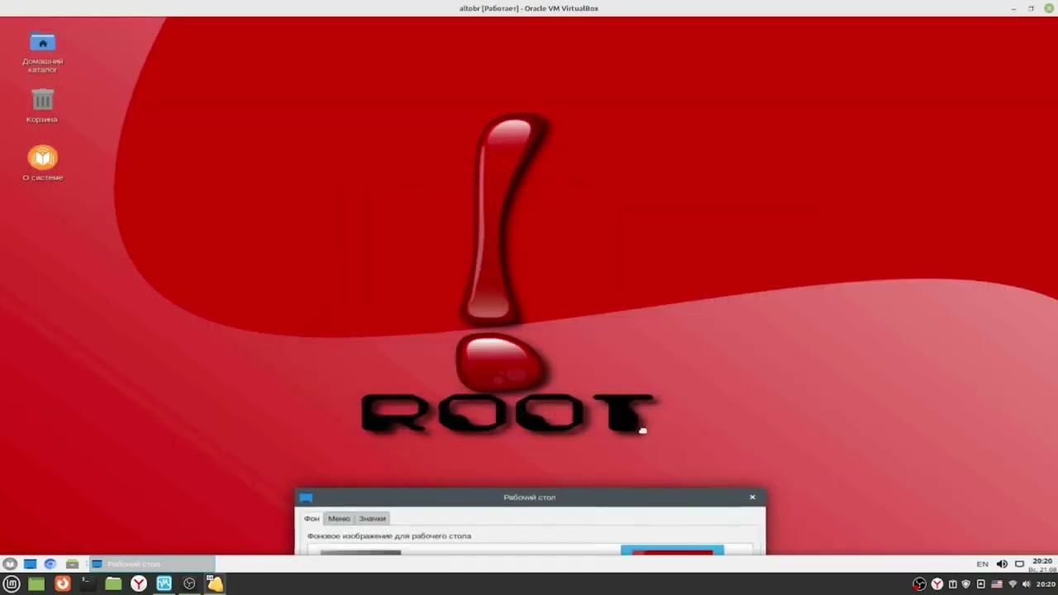Open the guest volume speaker icon
1058x595 pixels.
(1002, 564)
